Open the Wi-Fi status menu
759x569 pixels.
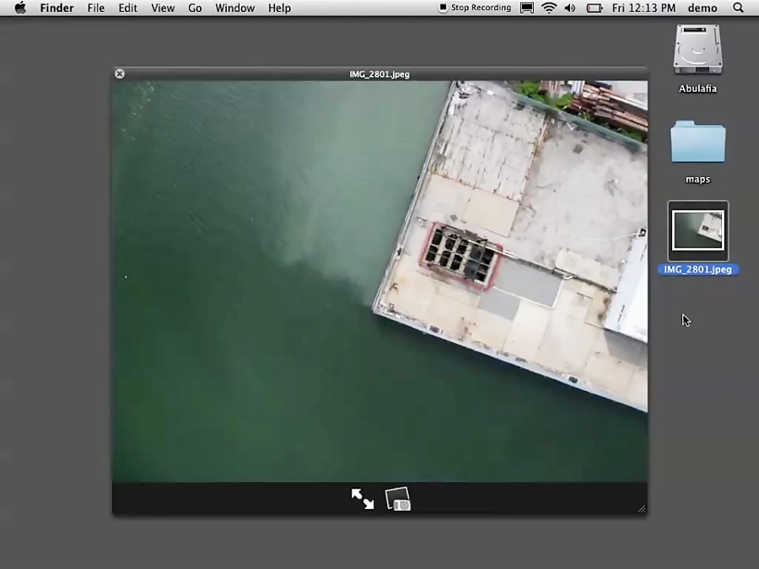(x=549, y=8)
